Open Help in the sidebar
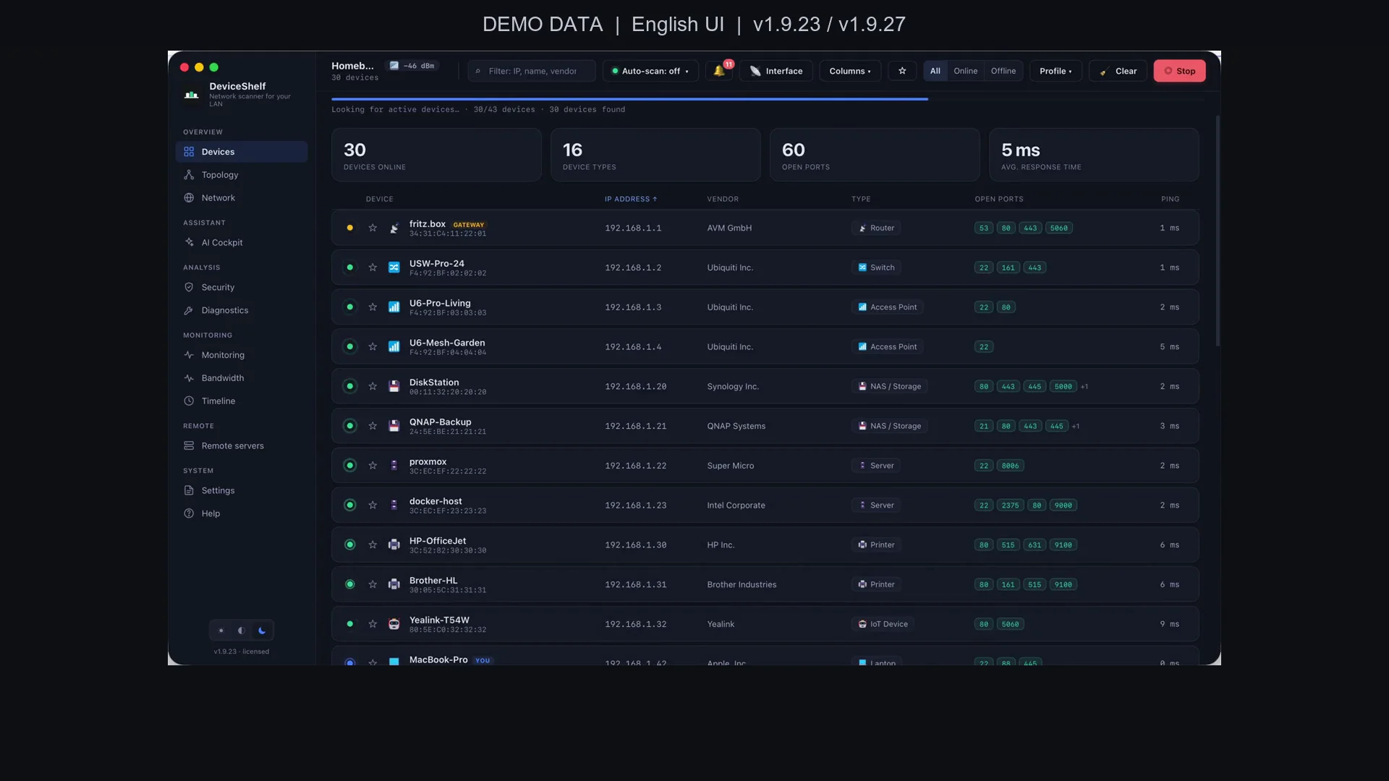The width and height of the screenshot is (1389, 781). tap(242, 513)
